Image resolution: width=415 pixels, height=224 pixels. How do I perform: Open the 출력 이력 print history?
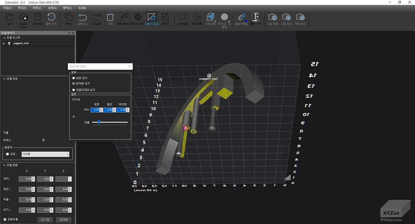pos(51,19)
